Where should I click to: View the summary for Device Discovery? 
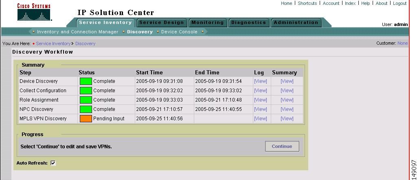tap(287, 81)
